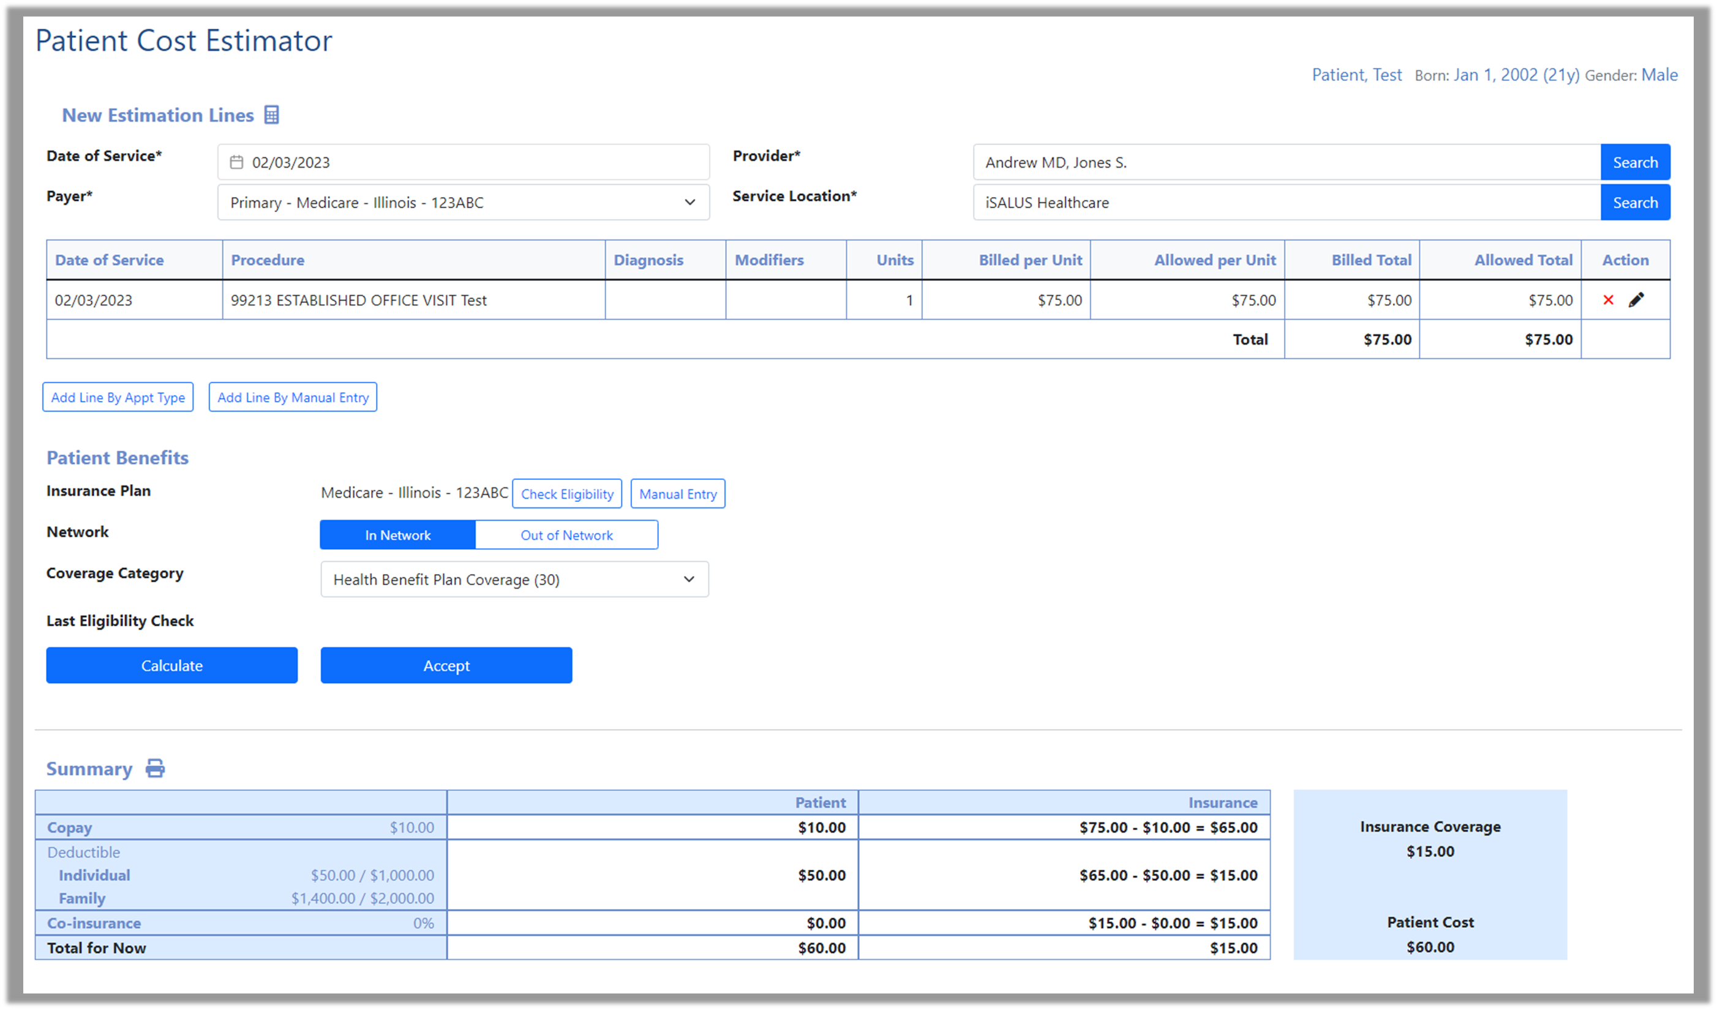
Task: Click the Patient, Test name link
Action: click(x=1356, y=75)
